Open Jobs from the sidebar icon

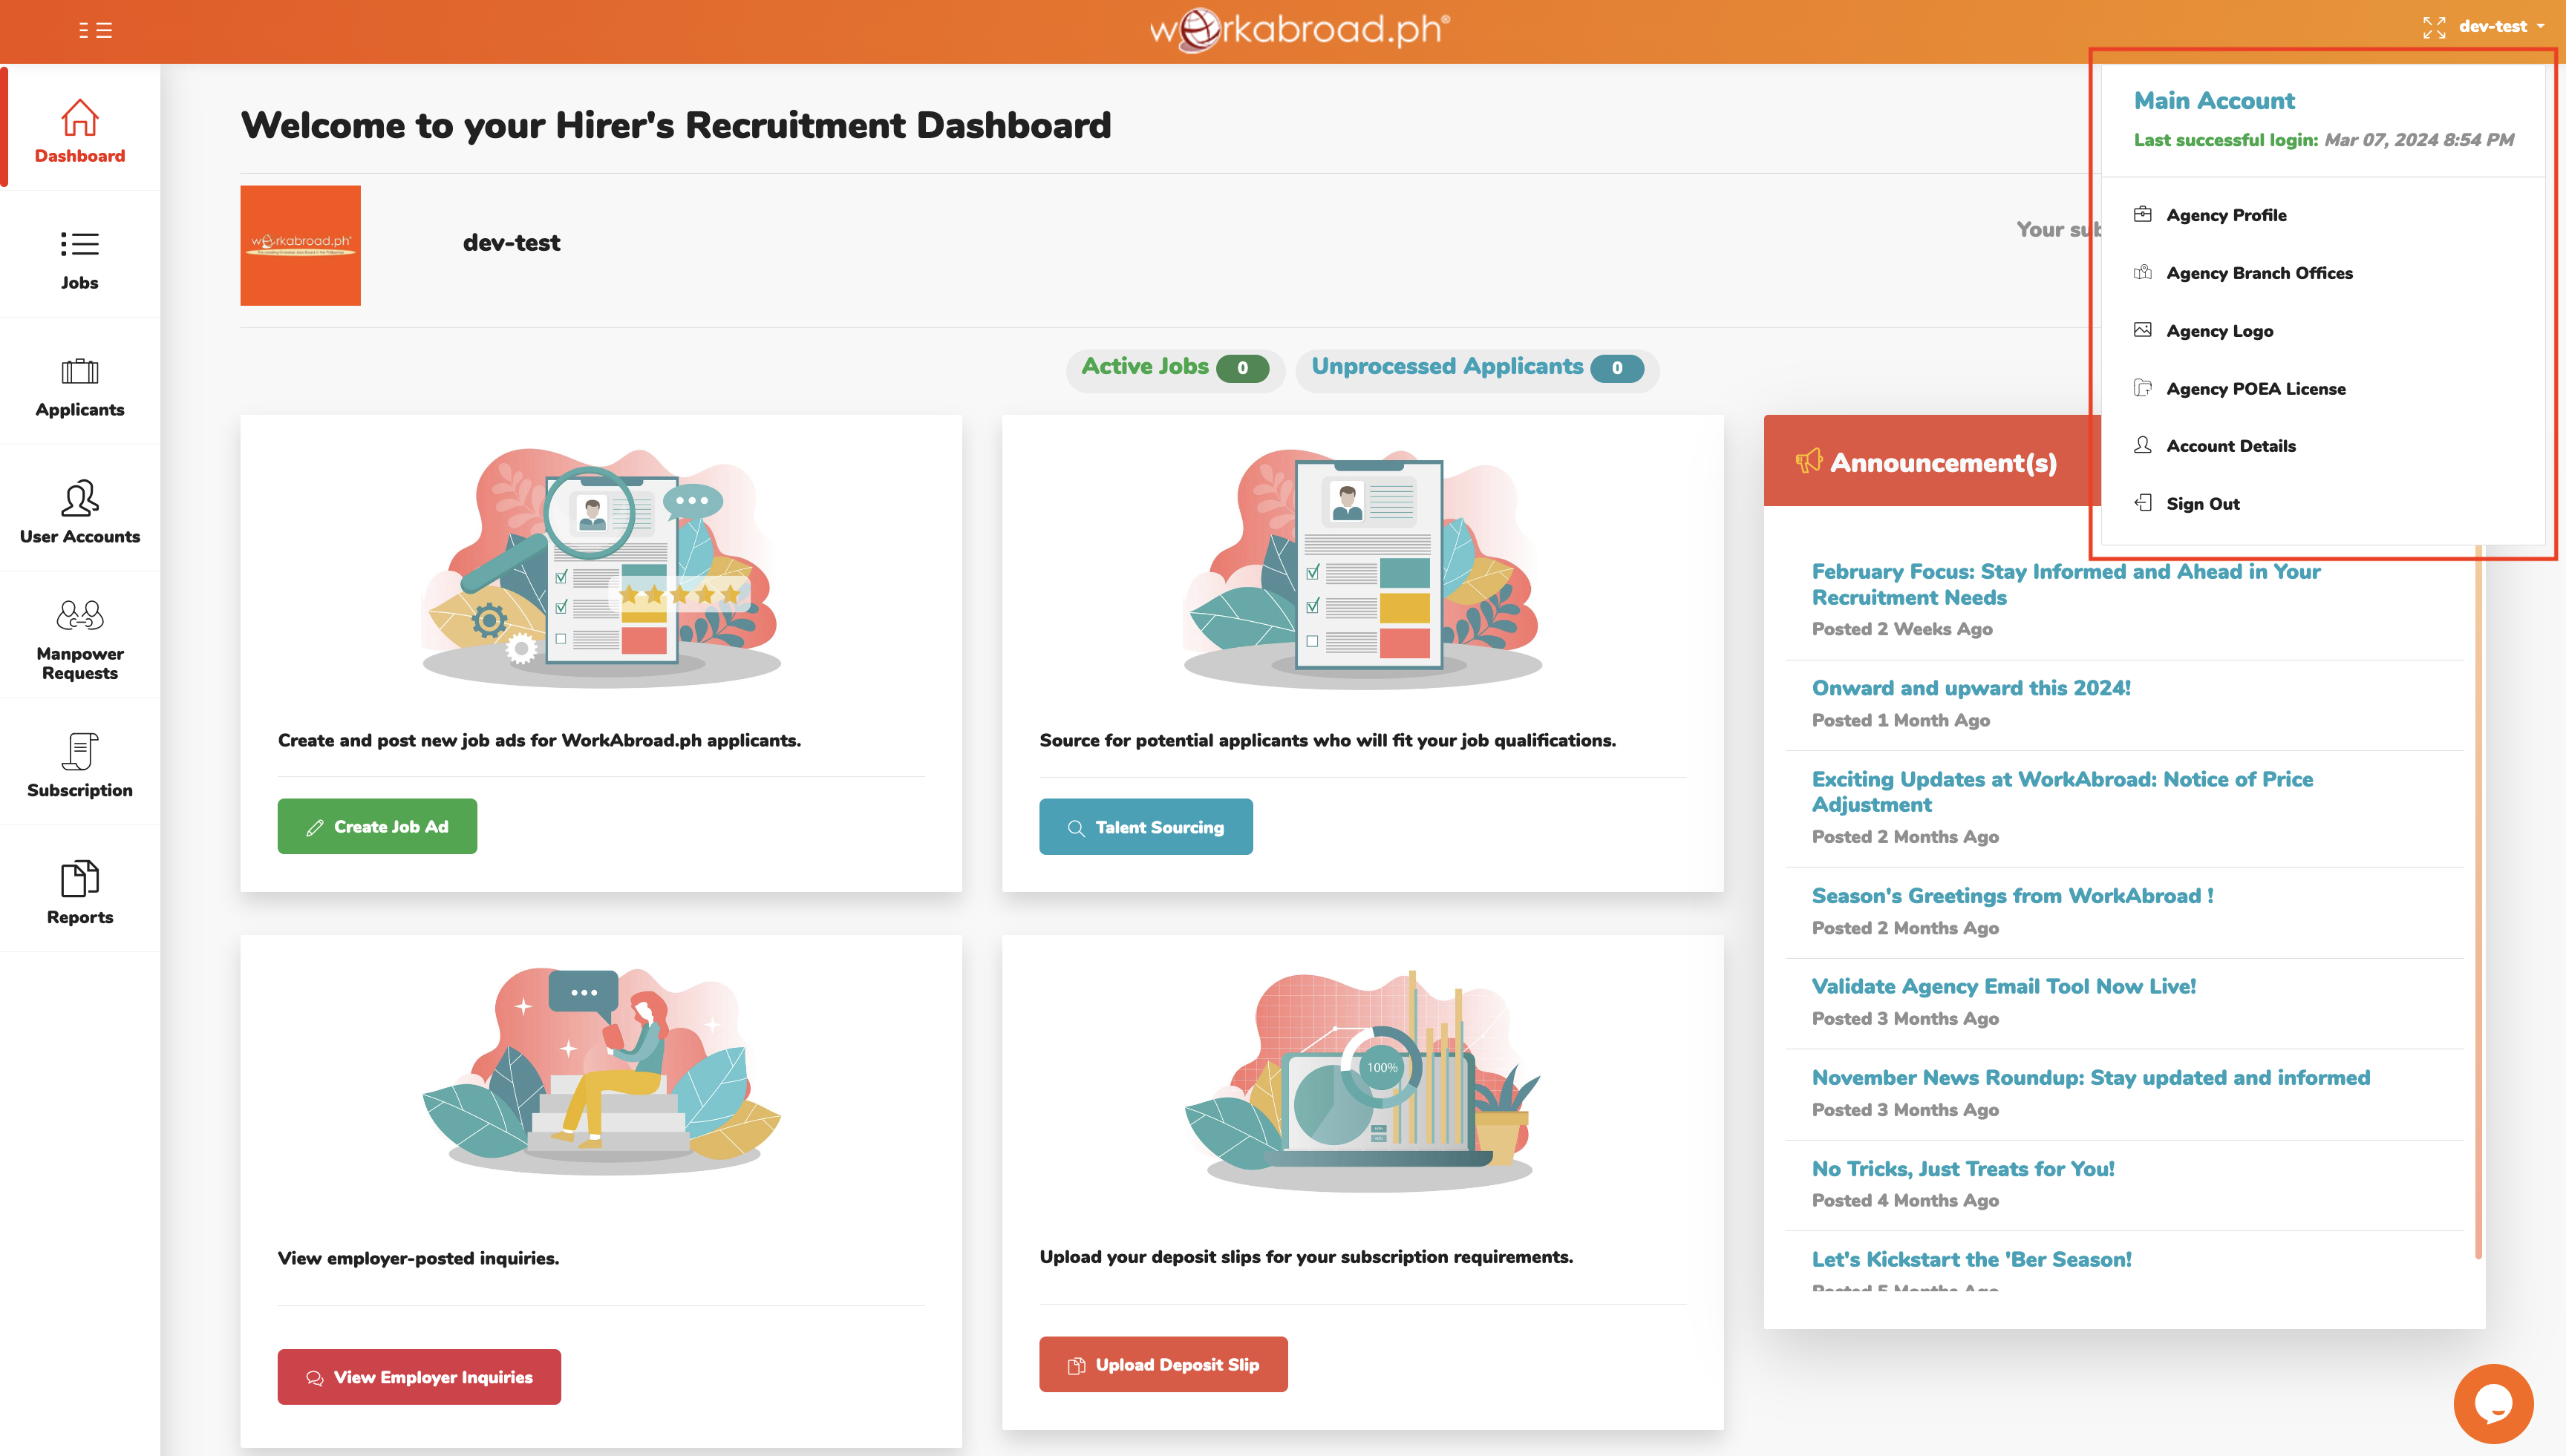[x=79, y=244]
